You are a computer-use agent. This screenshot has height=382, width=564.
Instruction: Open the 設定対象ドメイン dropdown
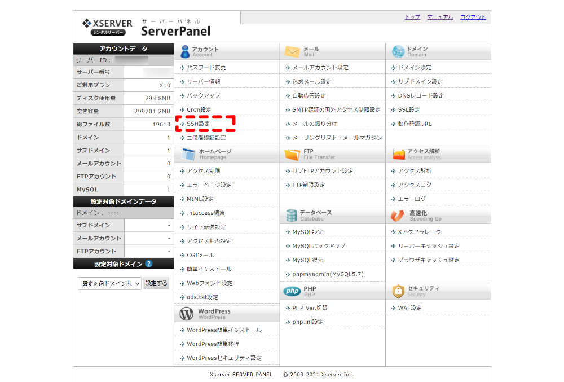[109, 283]
